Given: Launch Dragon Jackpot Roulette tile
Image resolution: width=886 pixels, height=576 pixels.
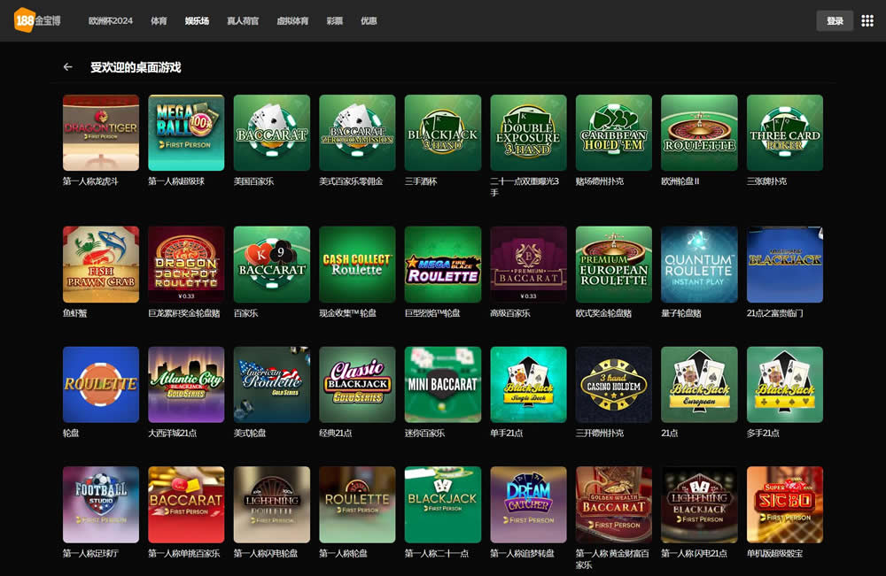Looking at the screenshot, I should (186, 265).
